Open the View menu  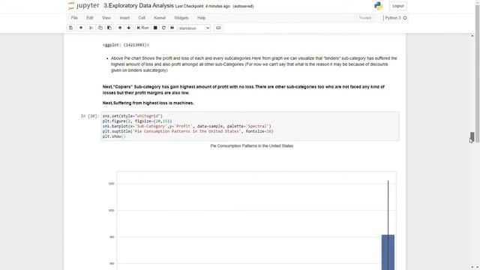(106, 18)
